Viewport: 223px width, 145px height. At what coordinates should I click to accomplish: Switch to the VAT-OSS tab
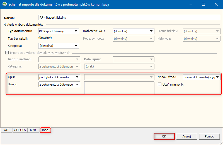coord(20,130)
